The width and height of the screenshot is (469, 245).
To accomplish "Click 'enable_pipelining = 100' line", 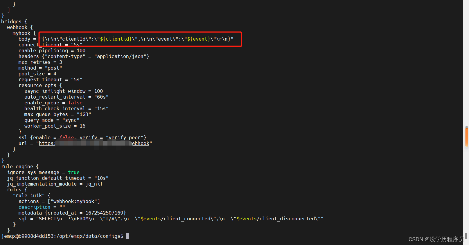I will [x=52, y=50].
